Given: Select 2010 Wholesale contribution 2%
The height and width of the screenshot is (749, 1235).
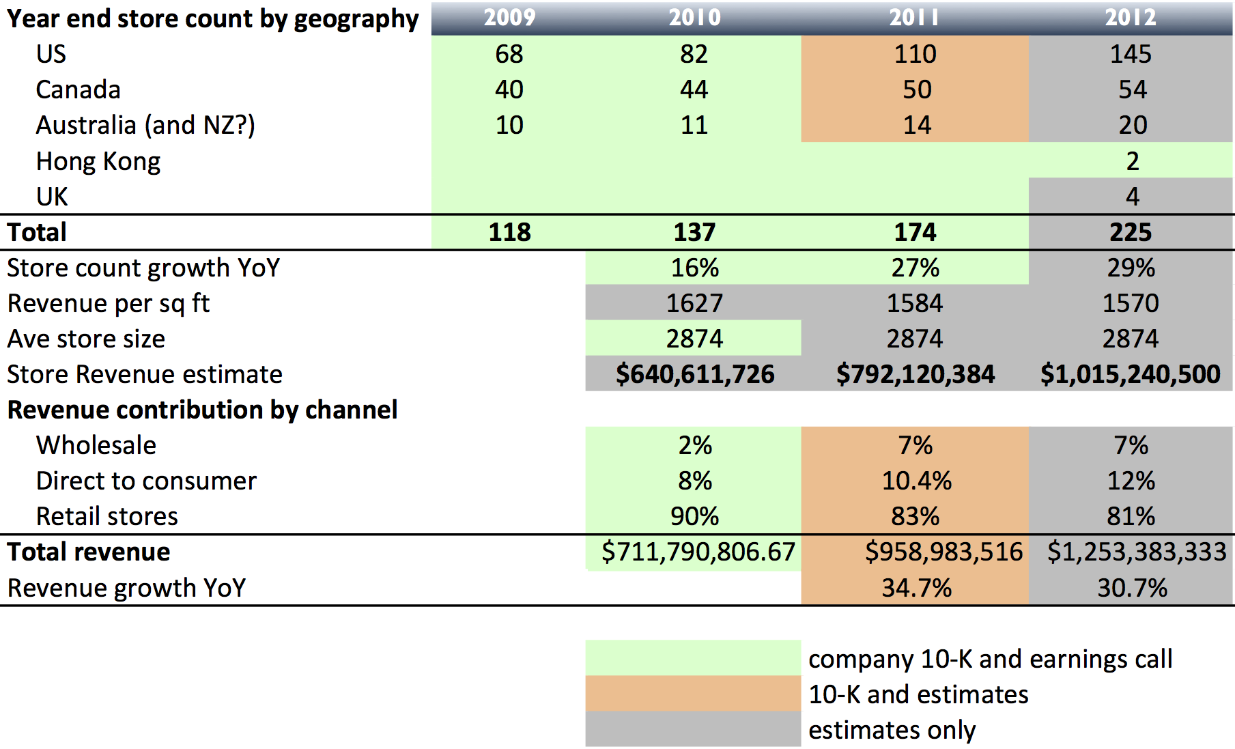Looking at the screenshot, I should [x=695, y=445].
